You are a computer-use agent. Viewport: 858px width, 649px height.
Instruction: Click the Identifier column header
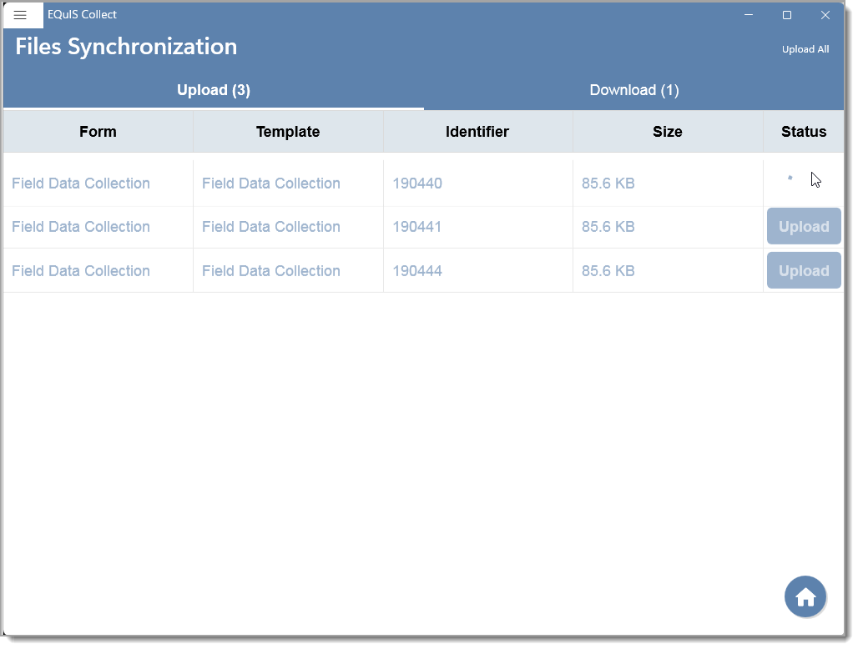[x=477, y=132]
